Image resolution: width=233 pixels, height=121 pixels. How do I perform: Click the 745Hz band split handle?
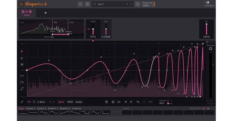click(52, 34)
